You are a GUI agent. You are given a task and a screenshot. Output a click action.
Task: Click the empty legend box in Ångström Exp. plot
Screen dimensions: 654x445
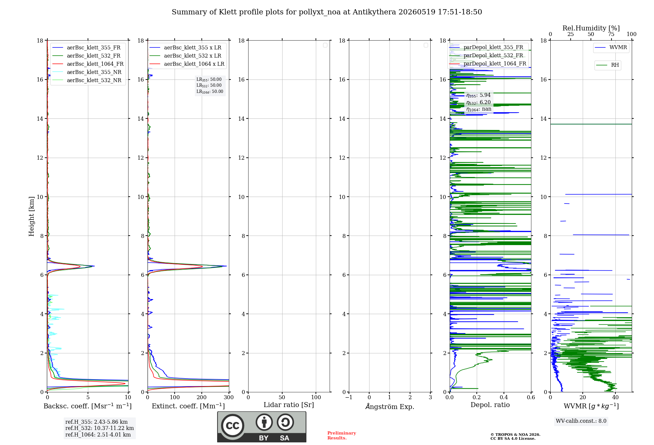point(426,45)
